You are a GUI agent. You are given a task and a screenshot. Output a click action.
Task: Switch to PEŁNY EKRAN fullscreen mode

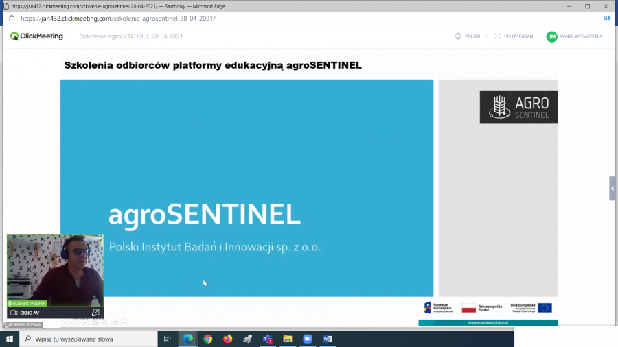[514, 36]
